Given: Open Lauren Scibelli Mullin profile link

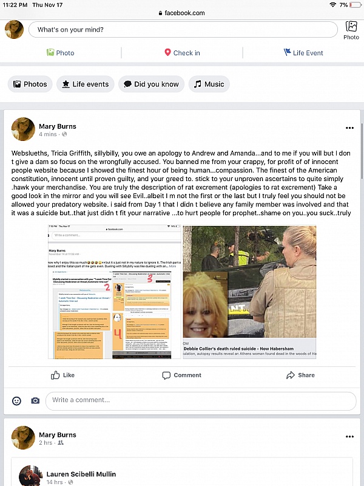Looking at the screenshot, I should (81, 474).
